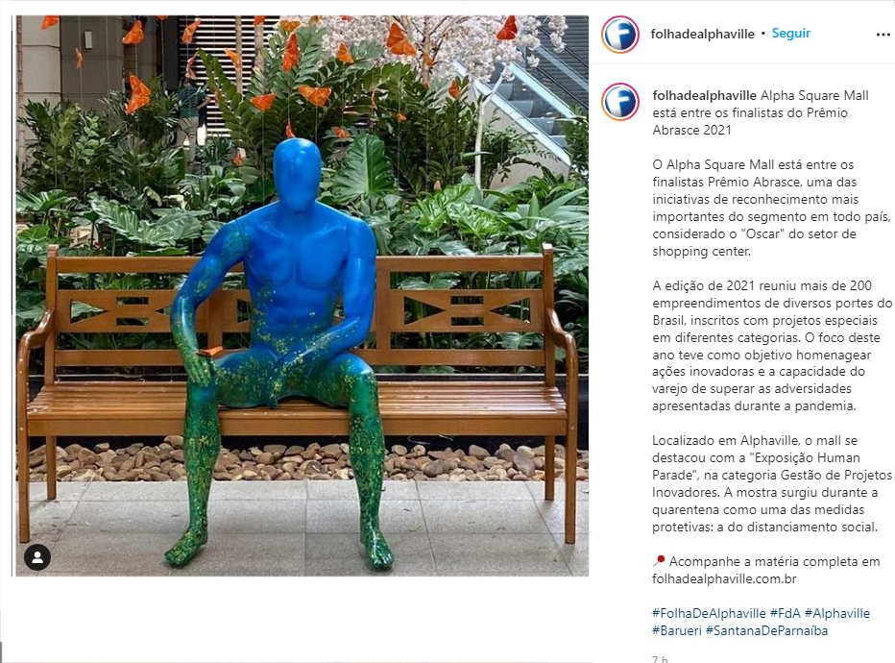Follow the account with Seguir
The height and width of the screenshot is (663, 895).
790,33
